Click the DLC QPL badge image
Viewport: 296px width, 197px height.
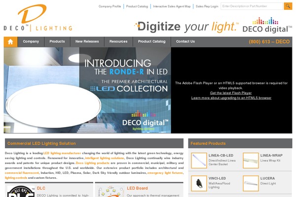[x=21, y=192]
